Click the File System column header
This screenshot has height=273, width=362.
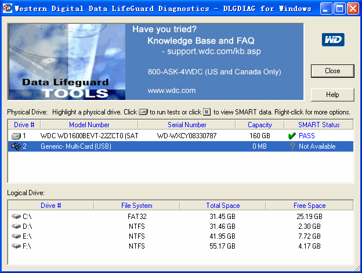137,206
